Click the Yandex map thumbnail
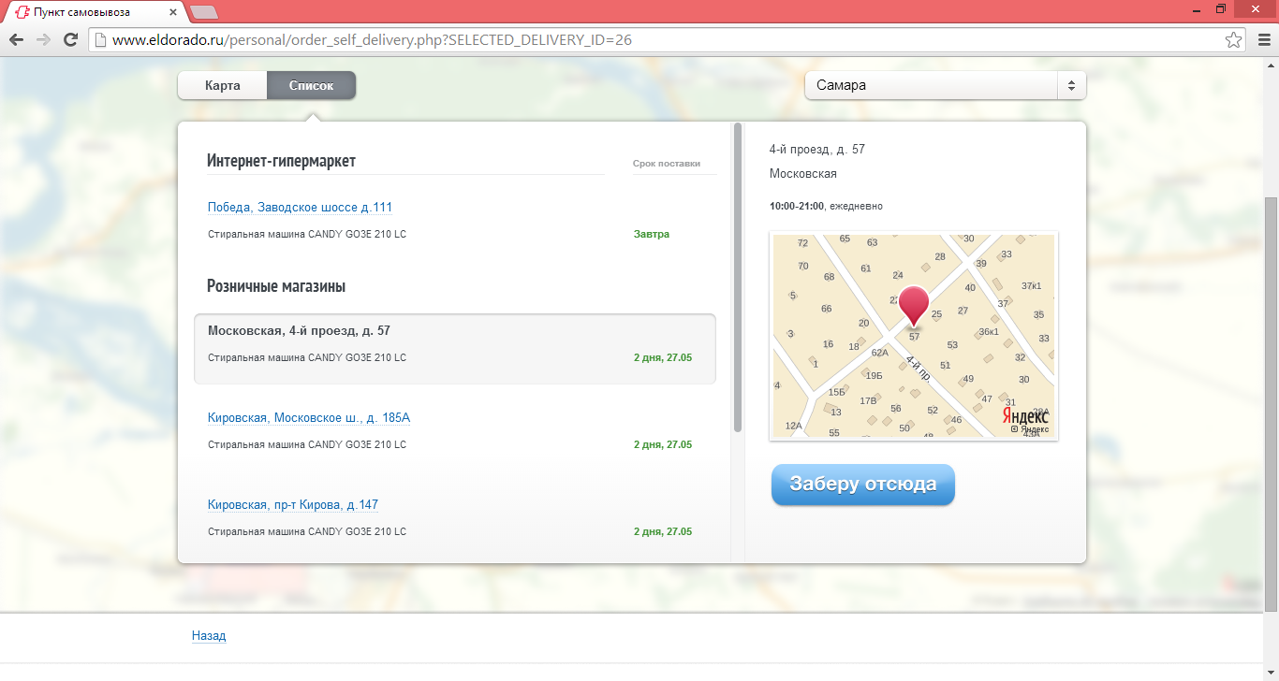Viewport: 1279px width, 681px height. pyautogui.click(x=914, y=336)
